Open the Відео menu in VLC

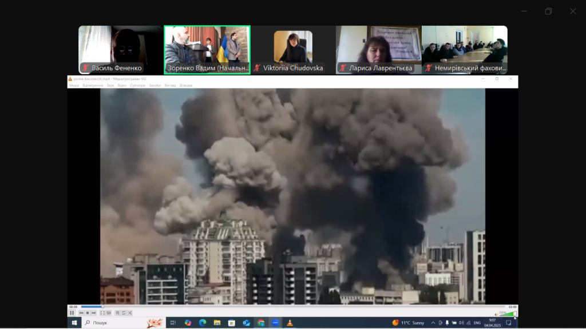click(122, 85)
